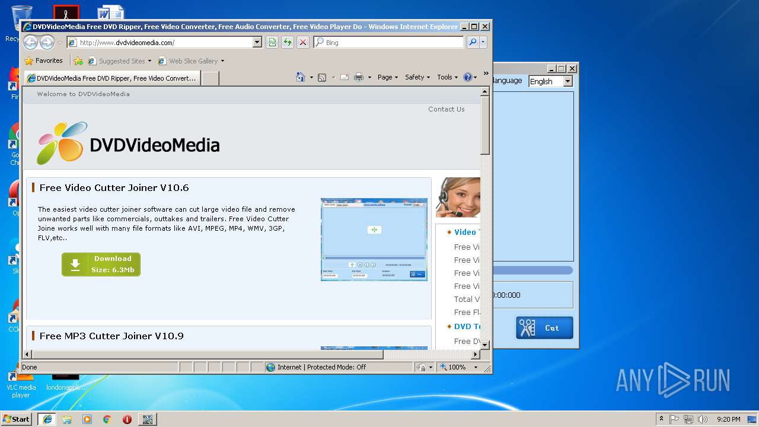The image size is (759, 427).
Task: Expand Web Slice Gallery dropdown
Action: coord(222,60)
